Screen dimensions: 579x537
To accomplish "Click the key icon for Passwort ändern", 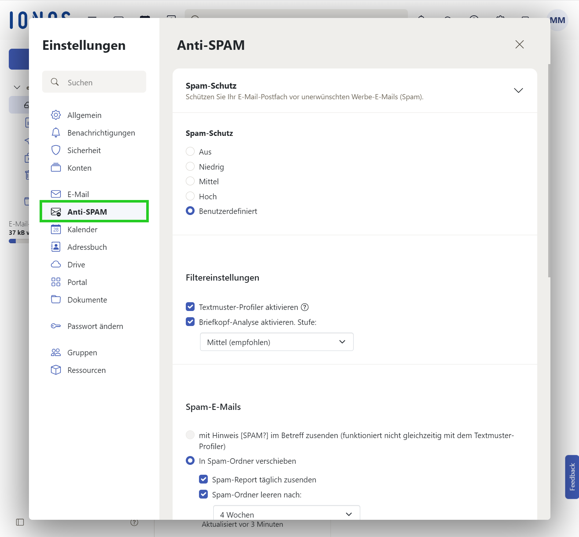I will pos(56,326).
